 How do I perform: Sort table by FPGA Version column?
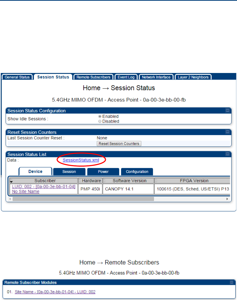click(192, 181)
